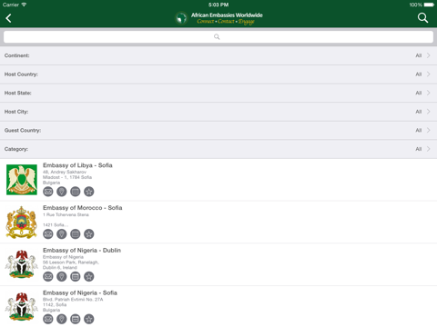Open the Embassy of Nigeria - Sofia title
The height and width of the screenshot is (327, 437).
point(80,292)
